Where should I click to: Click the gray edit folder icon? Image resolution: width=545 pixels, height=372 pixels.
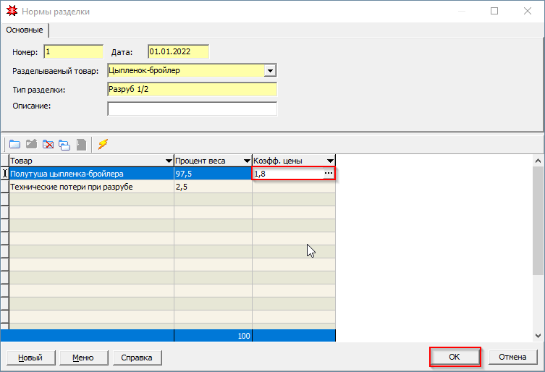(31, 144)
